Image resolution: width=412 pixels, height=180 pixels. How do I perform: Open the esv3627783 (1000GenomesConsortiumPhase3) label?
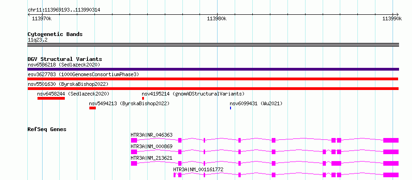(83, 74)
